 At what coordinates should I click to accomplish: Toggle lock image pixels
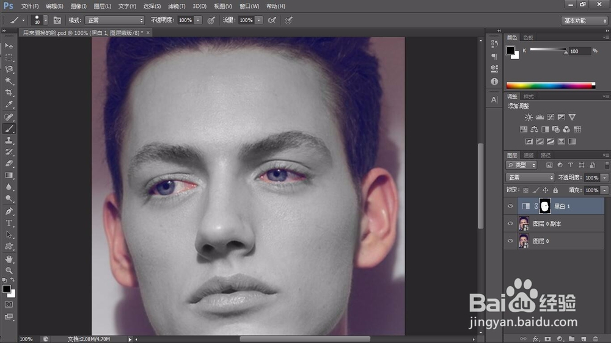tap(536, 190)
